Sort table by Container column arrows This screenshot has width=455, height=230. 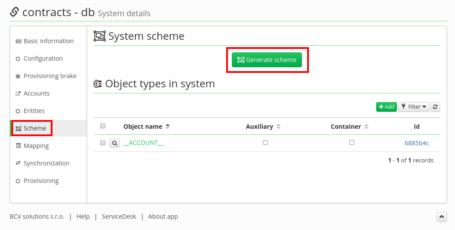(366, 127)
